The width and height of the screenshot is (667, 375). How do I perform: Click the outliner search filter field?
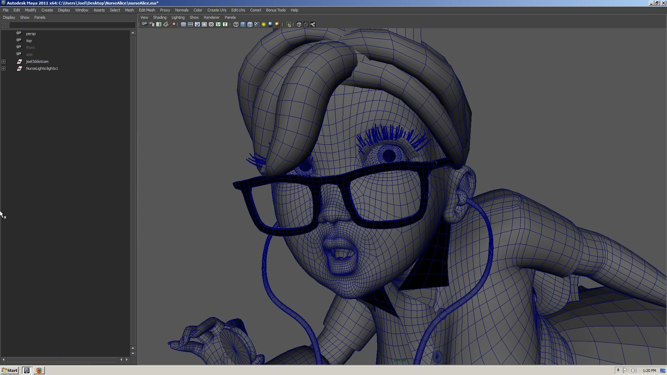coord(72,25)
